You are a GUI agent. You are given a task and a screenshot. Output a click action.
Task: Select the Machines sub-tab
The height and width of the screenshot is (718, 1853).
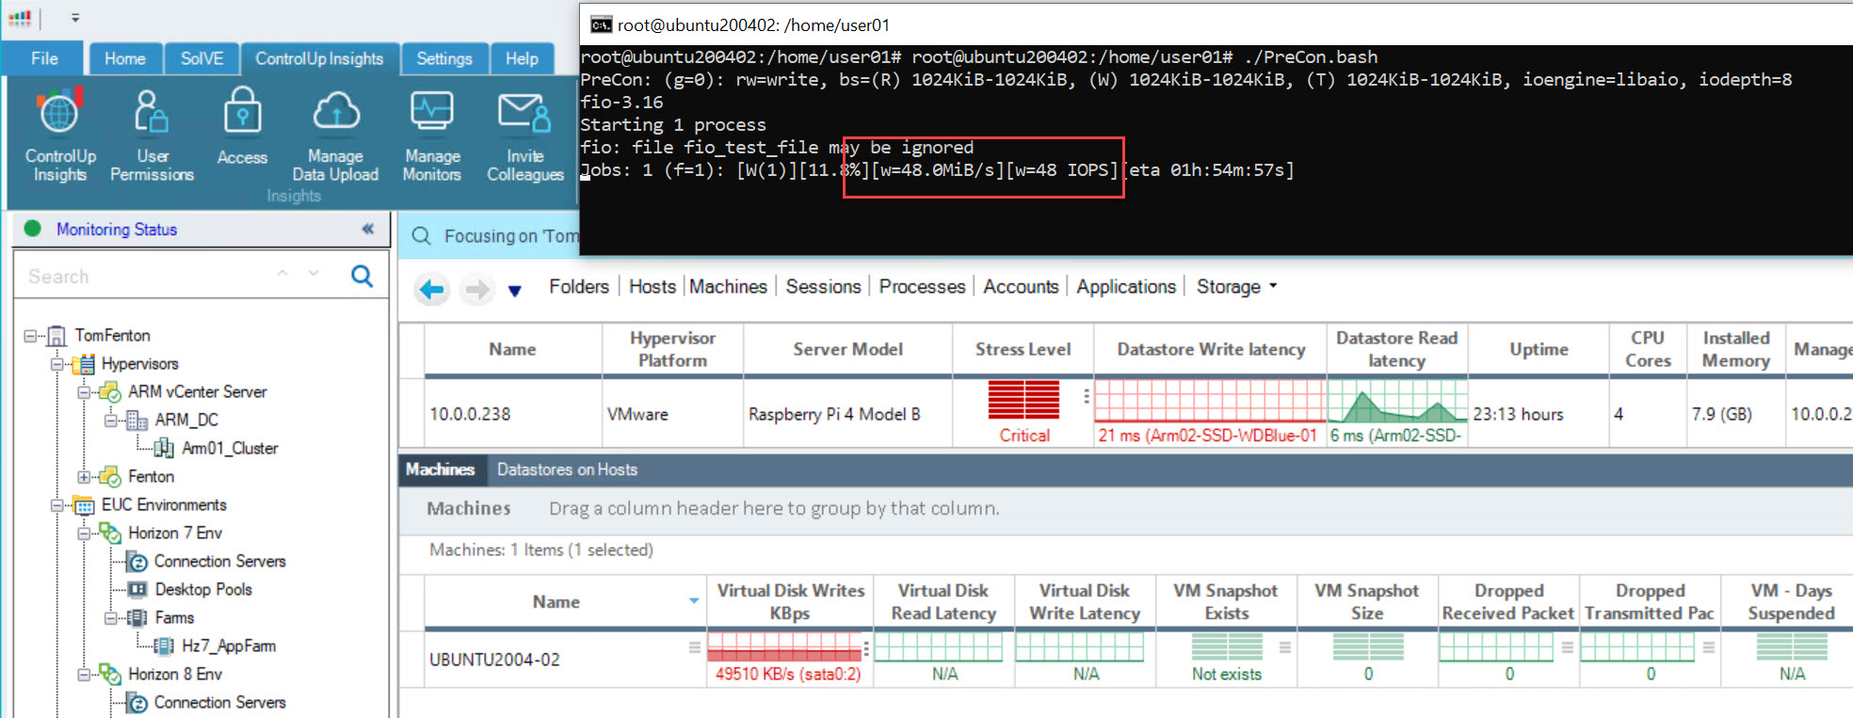(x=440, y=470)
